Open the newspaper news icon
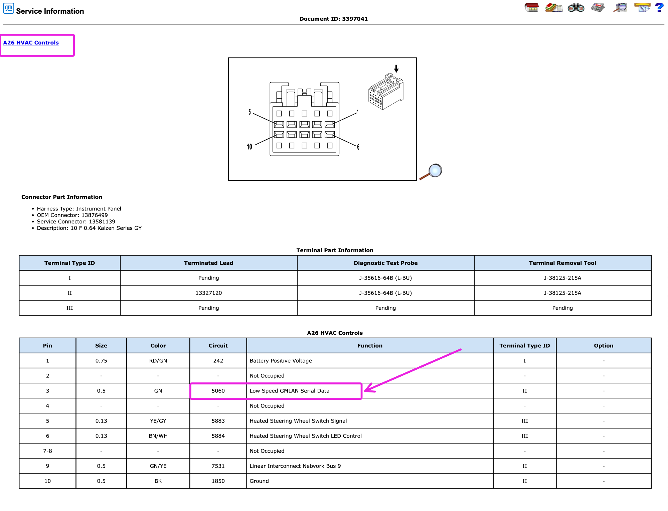668x511 pixels. click(x=598, y=8)
